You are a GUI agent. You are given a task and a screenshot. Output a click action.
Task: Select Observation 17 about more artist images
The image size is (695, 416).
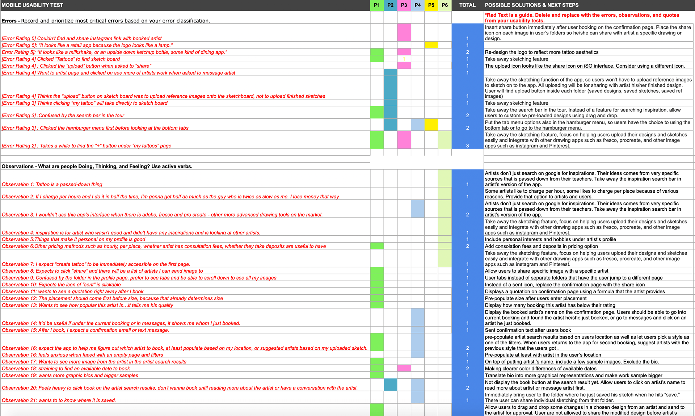tap(185, 362)
